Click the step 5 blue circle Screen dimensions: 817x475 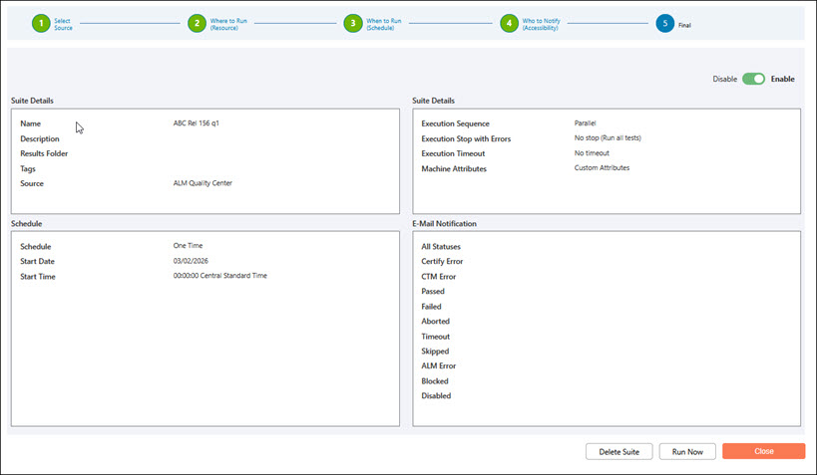(x=665, y=24)
